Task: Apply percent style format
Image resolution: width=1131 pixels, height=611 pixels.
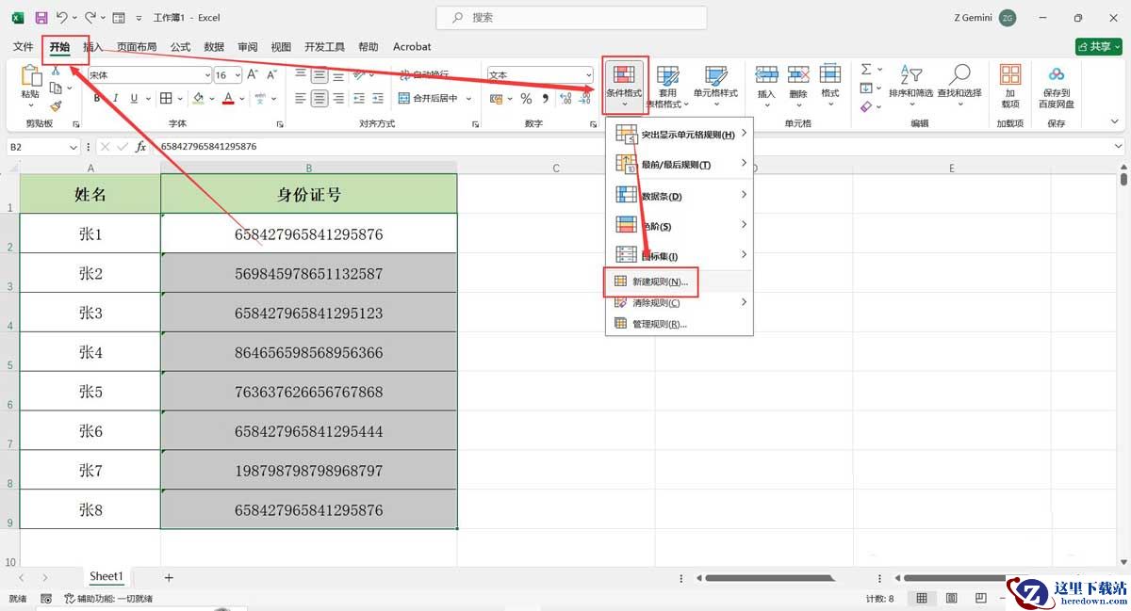Action: point(526,98)
